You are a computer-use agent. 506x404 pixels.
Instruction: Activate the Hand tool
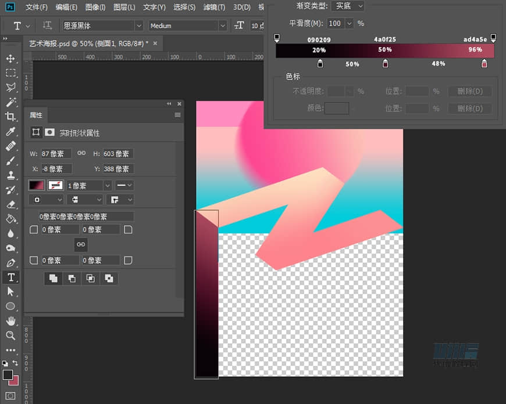click(10, 320)
